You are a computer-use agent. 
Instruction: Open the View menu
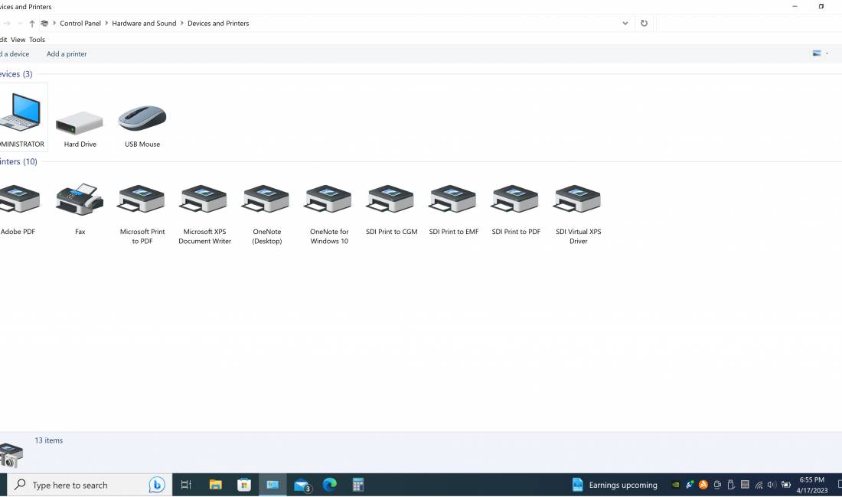(18, 39)
